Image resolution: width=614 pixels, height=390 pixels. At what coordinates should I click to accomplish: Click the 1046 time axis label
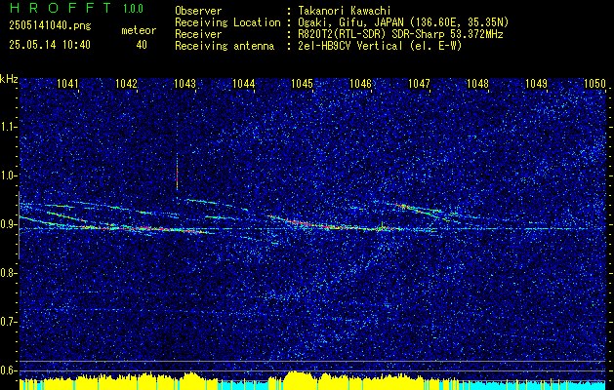(x=360, y=84)
